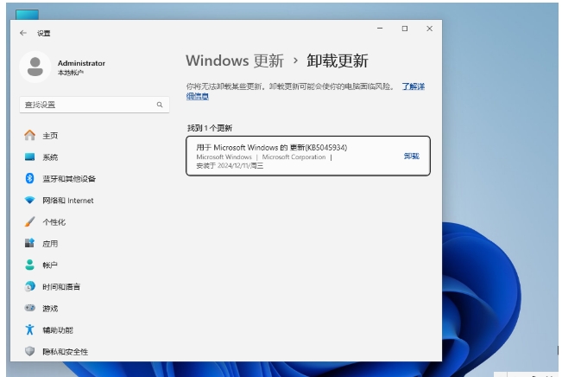This screenshot has width=562, height=377.
Task: Select the 辅助功能 accessibility icon
Action: [29, 330]
